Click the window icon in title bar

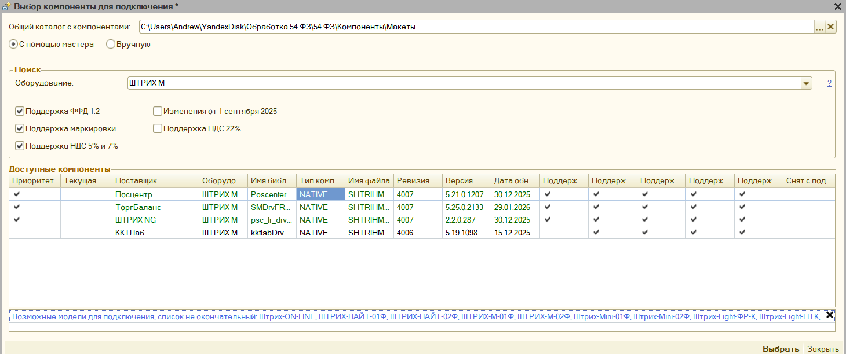pyautogui.click(x=6, y=6)
